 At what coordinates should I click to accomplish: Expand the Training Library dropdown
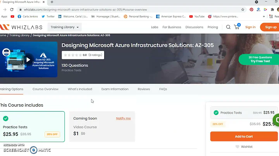[64, 27]
